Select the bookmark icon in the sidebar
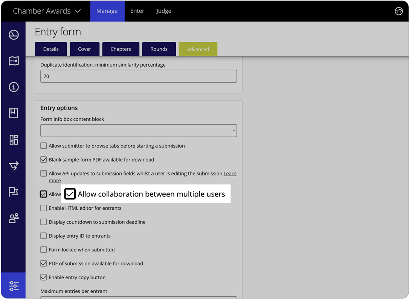 [14, 113]
